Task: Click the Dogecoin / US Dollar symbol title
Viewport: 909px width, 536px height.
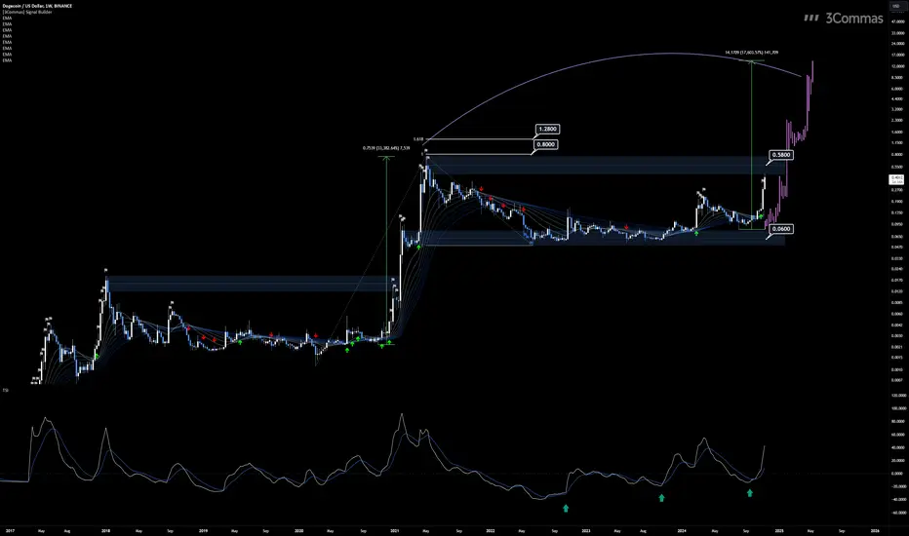Action: click(37, 6)
